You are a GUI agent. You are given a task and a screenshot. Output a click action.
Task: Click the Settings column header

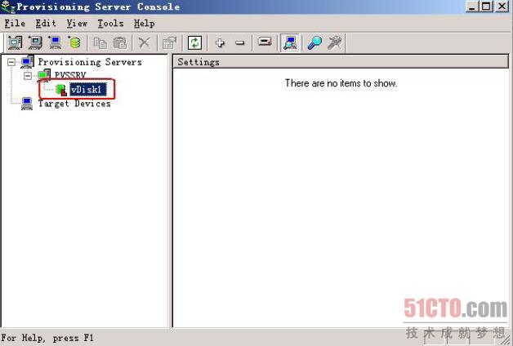(x=341, y=62)
